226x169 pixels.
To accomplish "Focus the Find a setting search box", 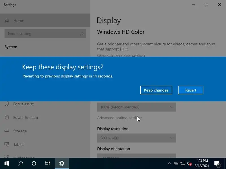I will tap(45, 34).
